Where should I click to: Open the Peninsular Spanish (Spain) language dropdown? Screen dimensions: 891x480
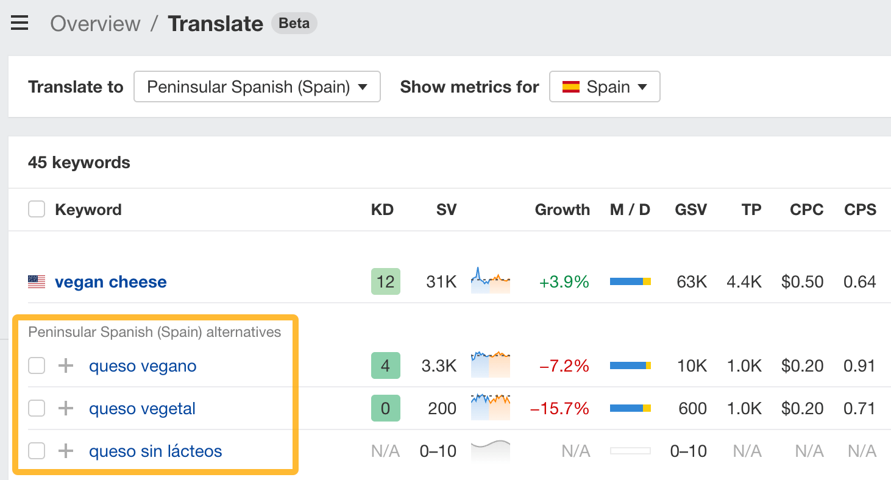257,86
